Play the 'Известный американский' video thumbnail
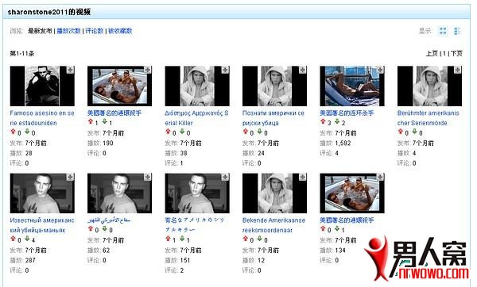This screenshot has width=477, height=287. tap(42, 193)
